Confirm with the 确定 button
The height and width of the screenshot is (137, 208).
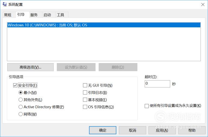pos(103,130)
